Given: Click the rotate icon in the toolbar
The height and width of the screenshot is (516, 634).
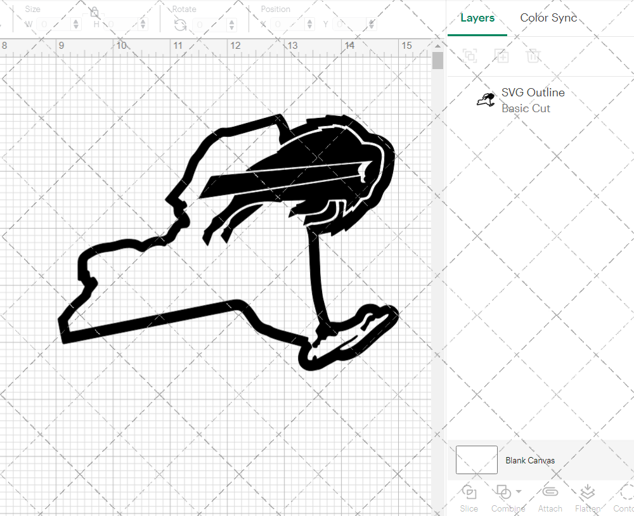Looking at the screenshot, I should coord(181,25).
